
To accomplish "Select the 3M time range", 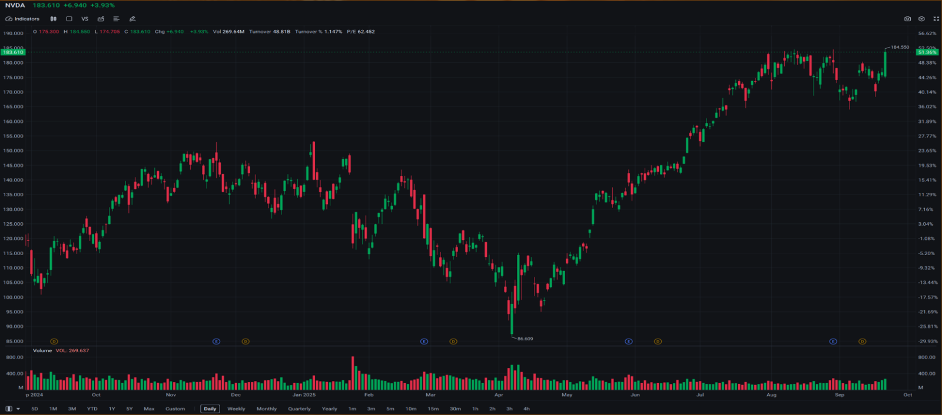I will [72, 409].
